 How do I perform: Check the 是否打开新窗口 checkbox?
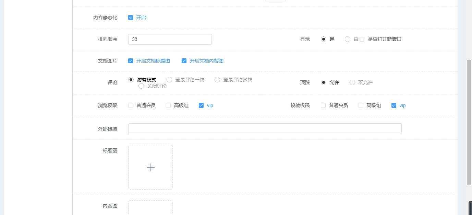coord(362,39)
